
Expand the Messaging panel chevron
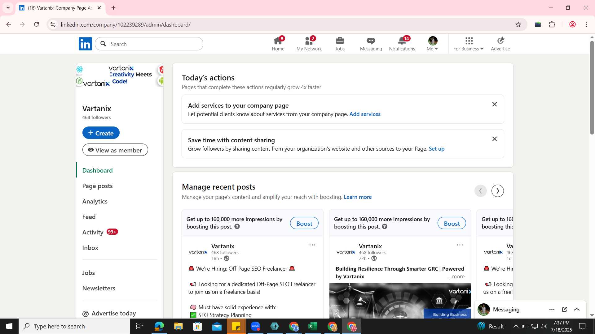577,310
